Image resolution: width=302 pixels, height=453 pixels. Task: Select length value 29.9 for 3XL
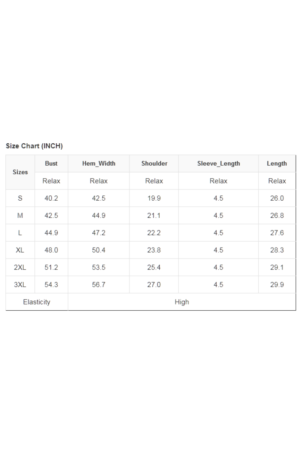click(x=277, y=285)
